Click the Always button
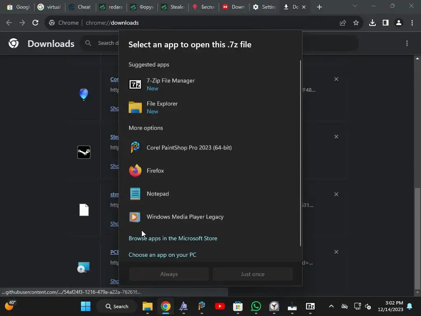 pos(169,274)
